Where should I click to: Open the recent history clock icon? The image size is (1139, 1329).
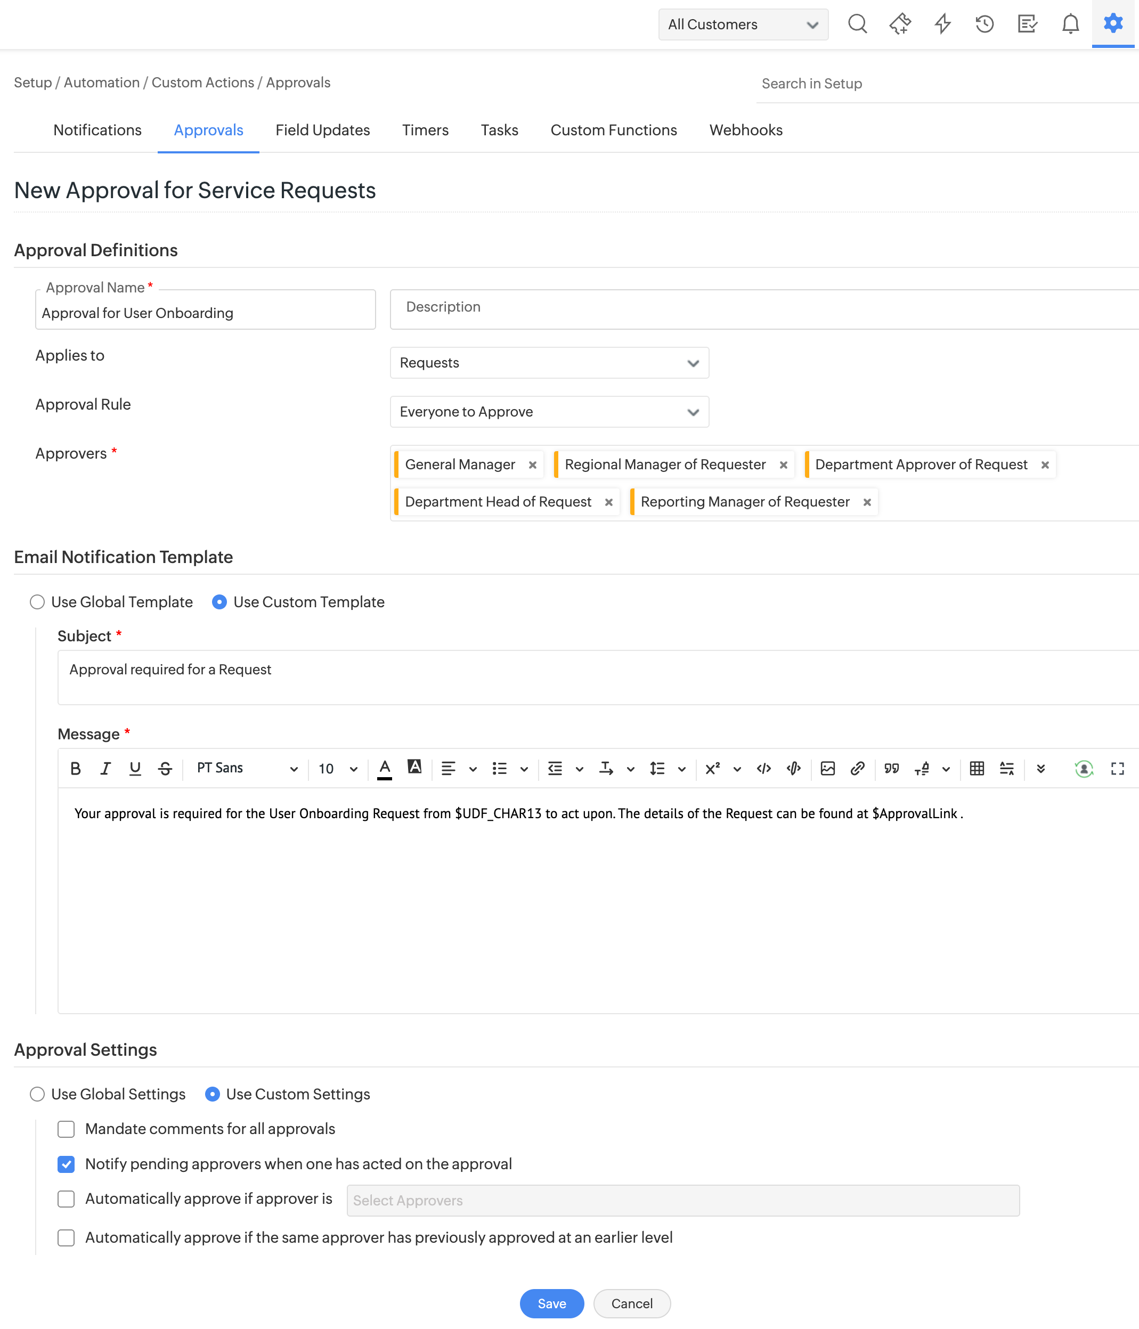[x=985, y=25]
